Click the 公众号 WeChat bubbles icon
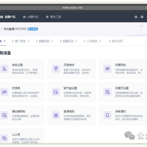Screen dimensions: 147x147 (x=4, y=138)
